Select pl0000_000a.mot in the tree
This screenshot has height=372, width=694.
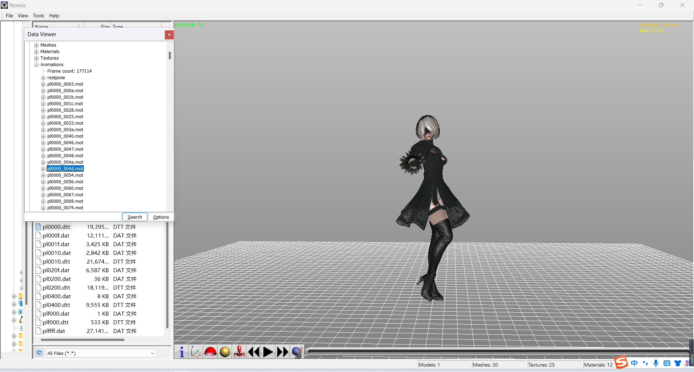[x=65, y=91]
